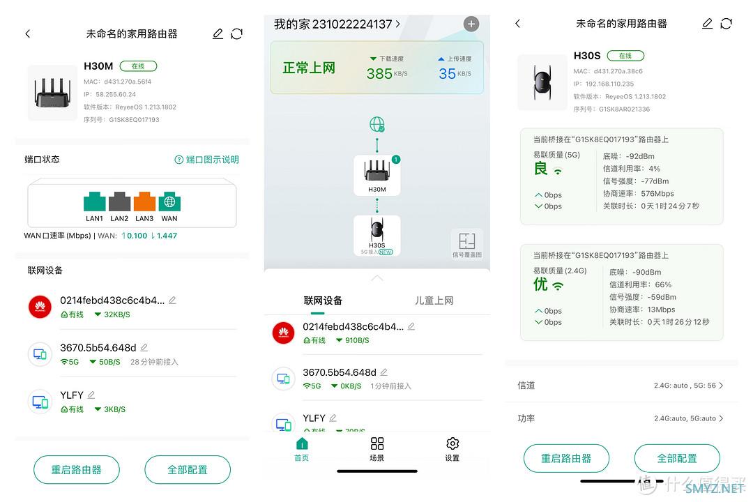The height and width of the screenshot is (502, 753).
Task: Rename device 3670.5b54.648d on H30M page
Action: (x=144, y=347)
